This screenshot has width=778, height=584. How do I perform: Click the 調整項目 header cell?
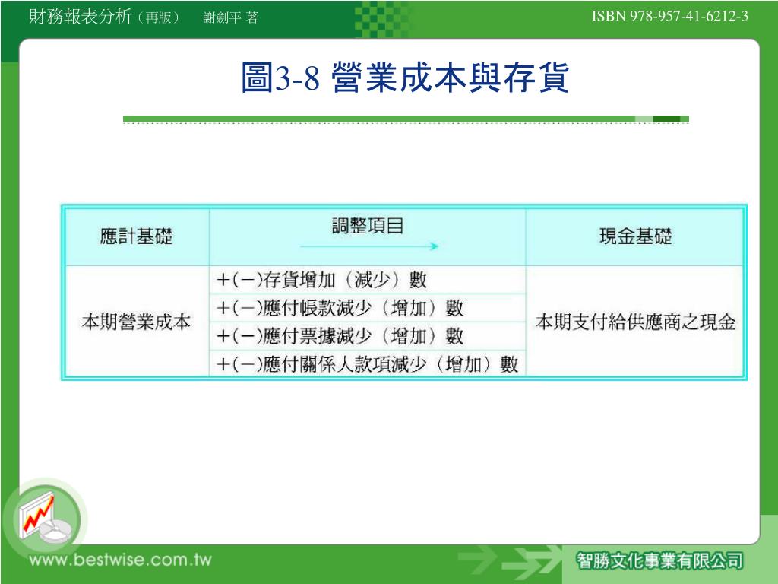368,237
